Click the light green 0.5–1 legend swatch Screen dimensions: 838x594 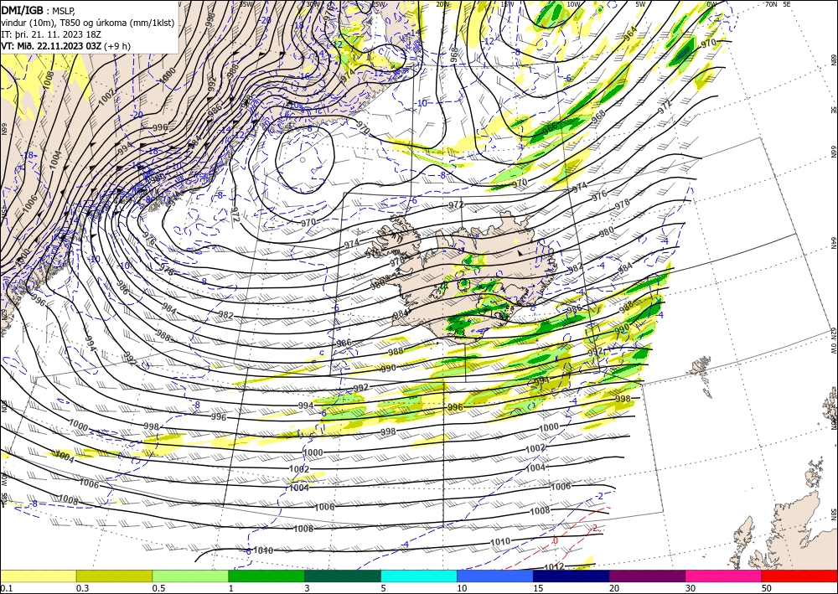point(190,576)
